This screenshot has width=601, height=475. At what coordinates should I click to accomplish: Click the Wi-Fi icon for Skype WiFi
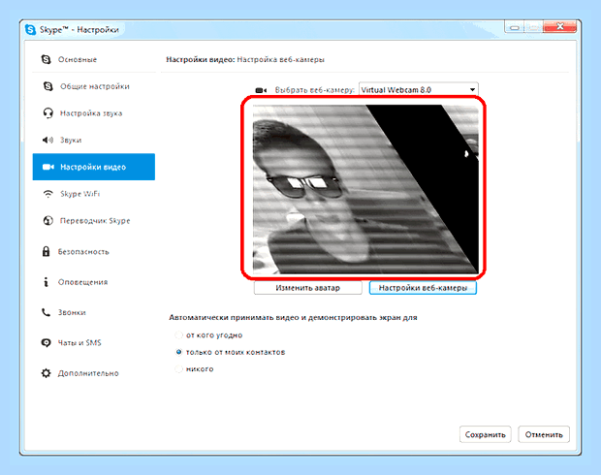pyautogui.click(x=47, y=194)
